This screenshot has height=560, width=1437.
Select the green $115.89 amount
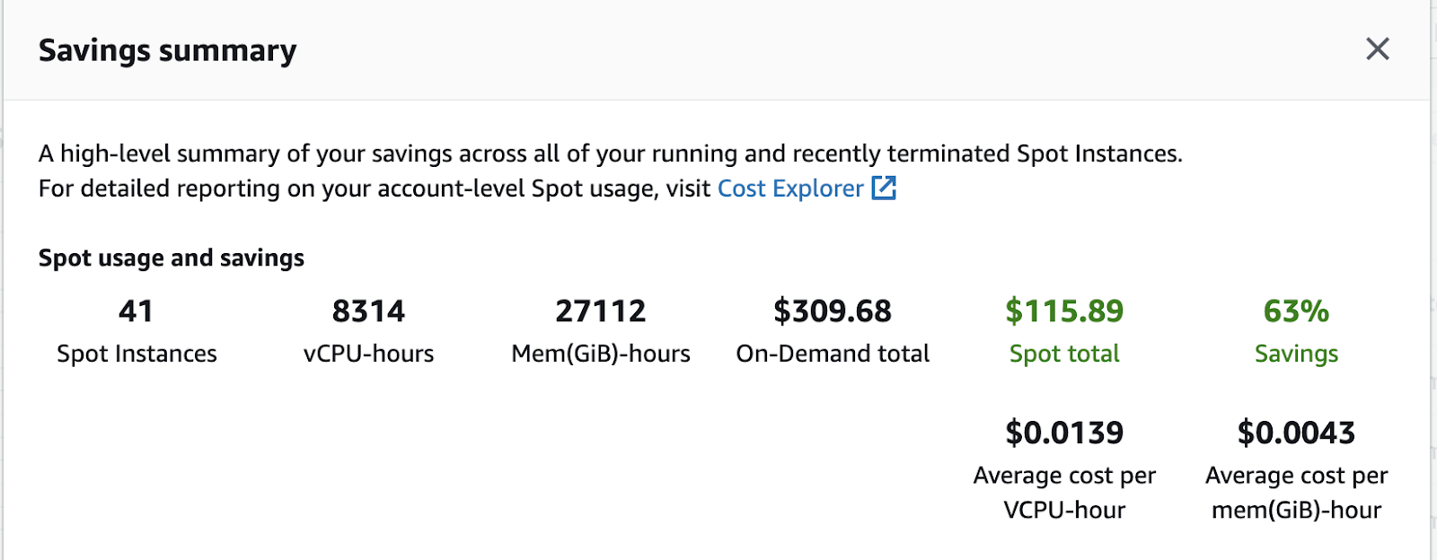[x=1064, y=311]
